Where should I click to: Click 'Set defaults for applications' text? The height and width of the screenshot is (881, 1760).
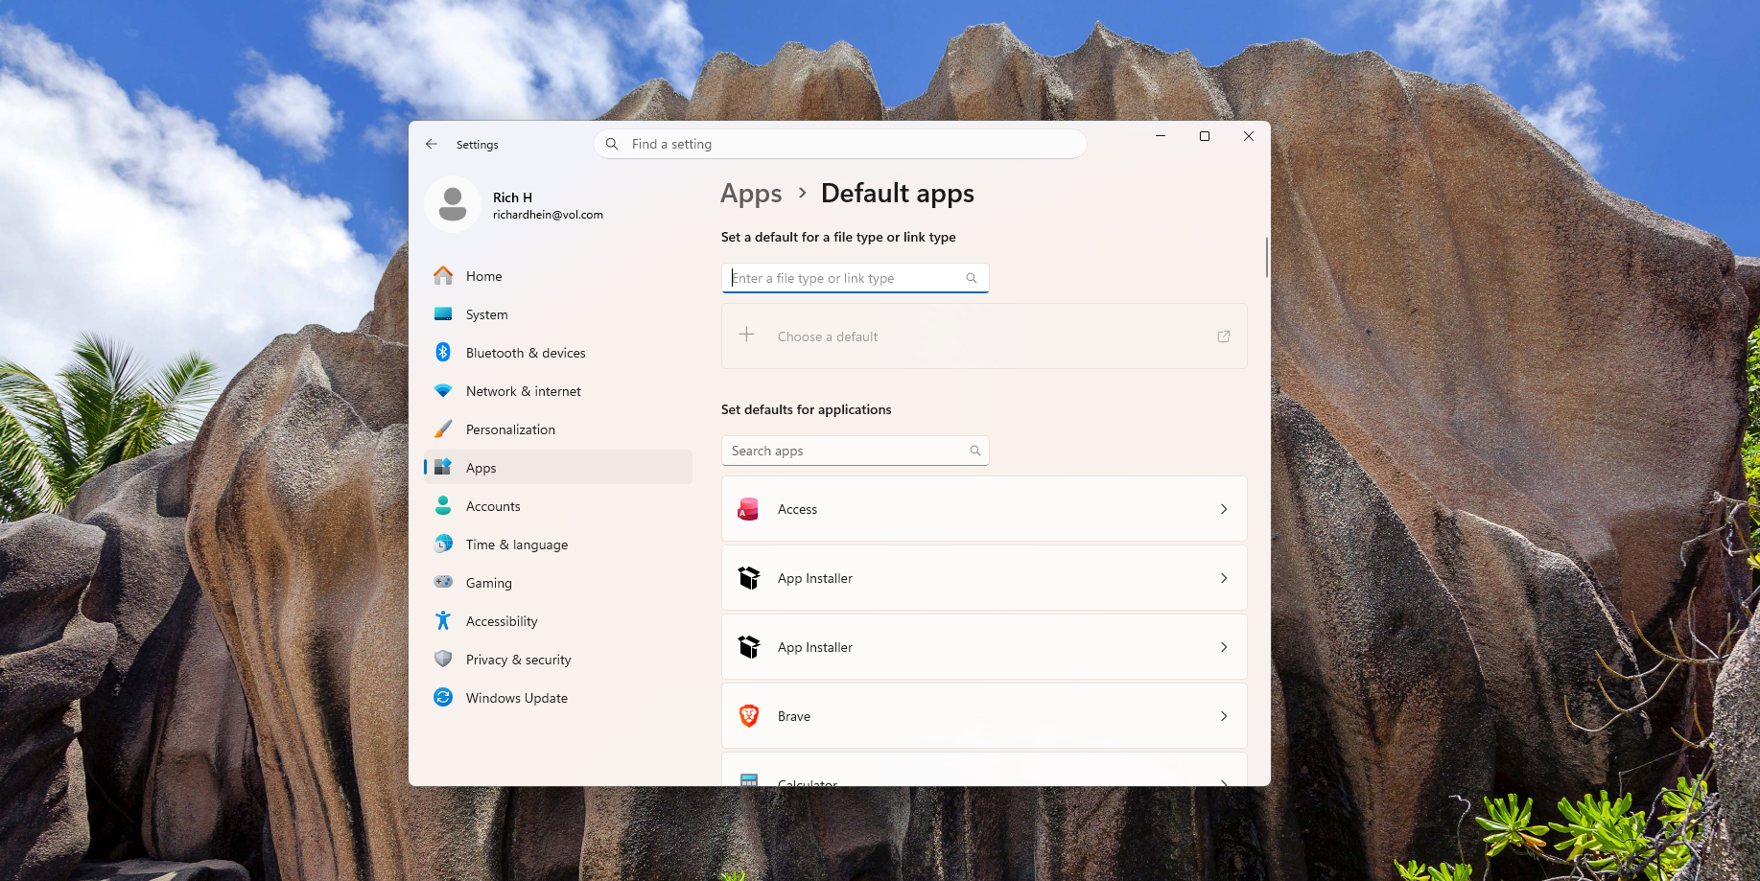[807, 409]
